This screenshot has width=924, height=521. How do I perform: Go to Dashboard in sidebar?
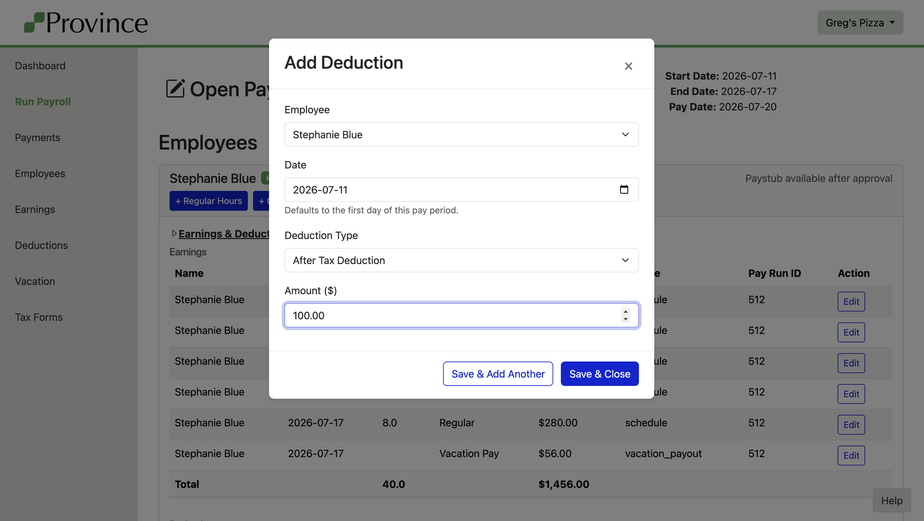point(40,66)
